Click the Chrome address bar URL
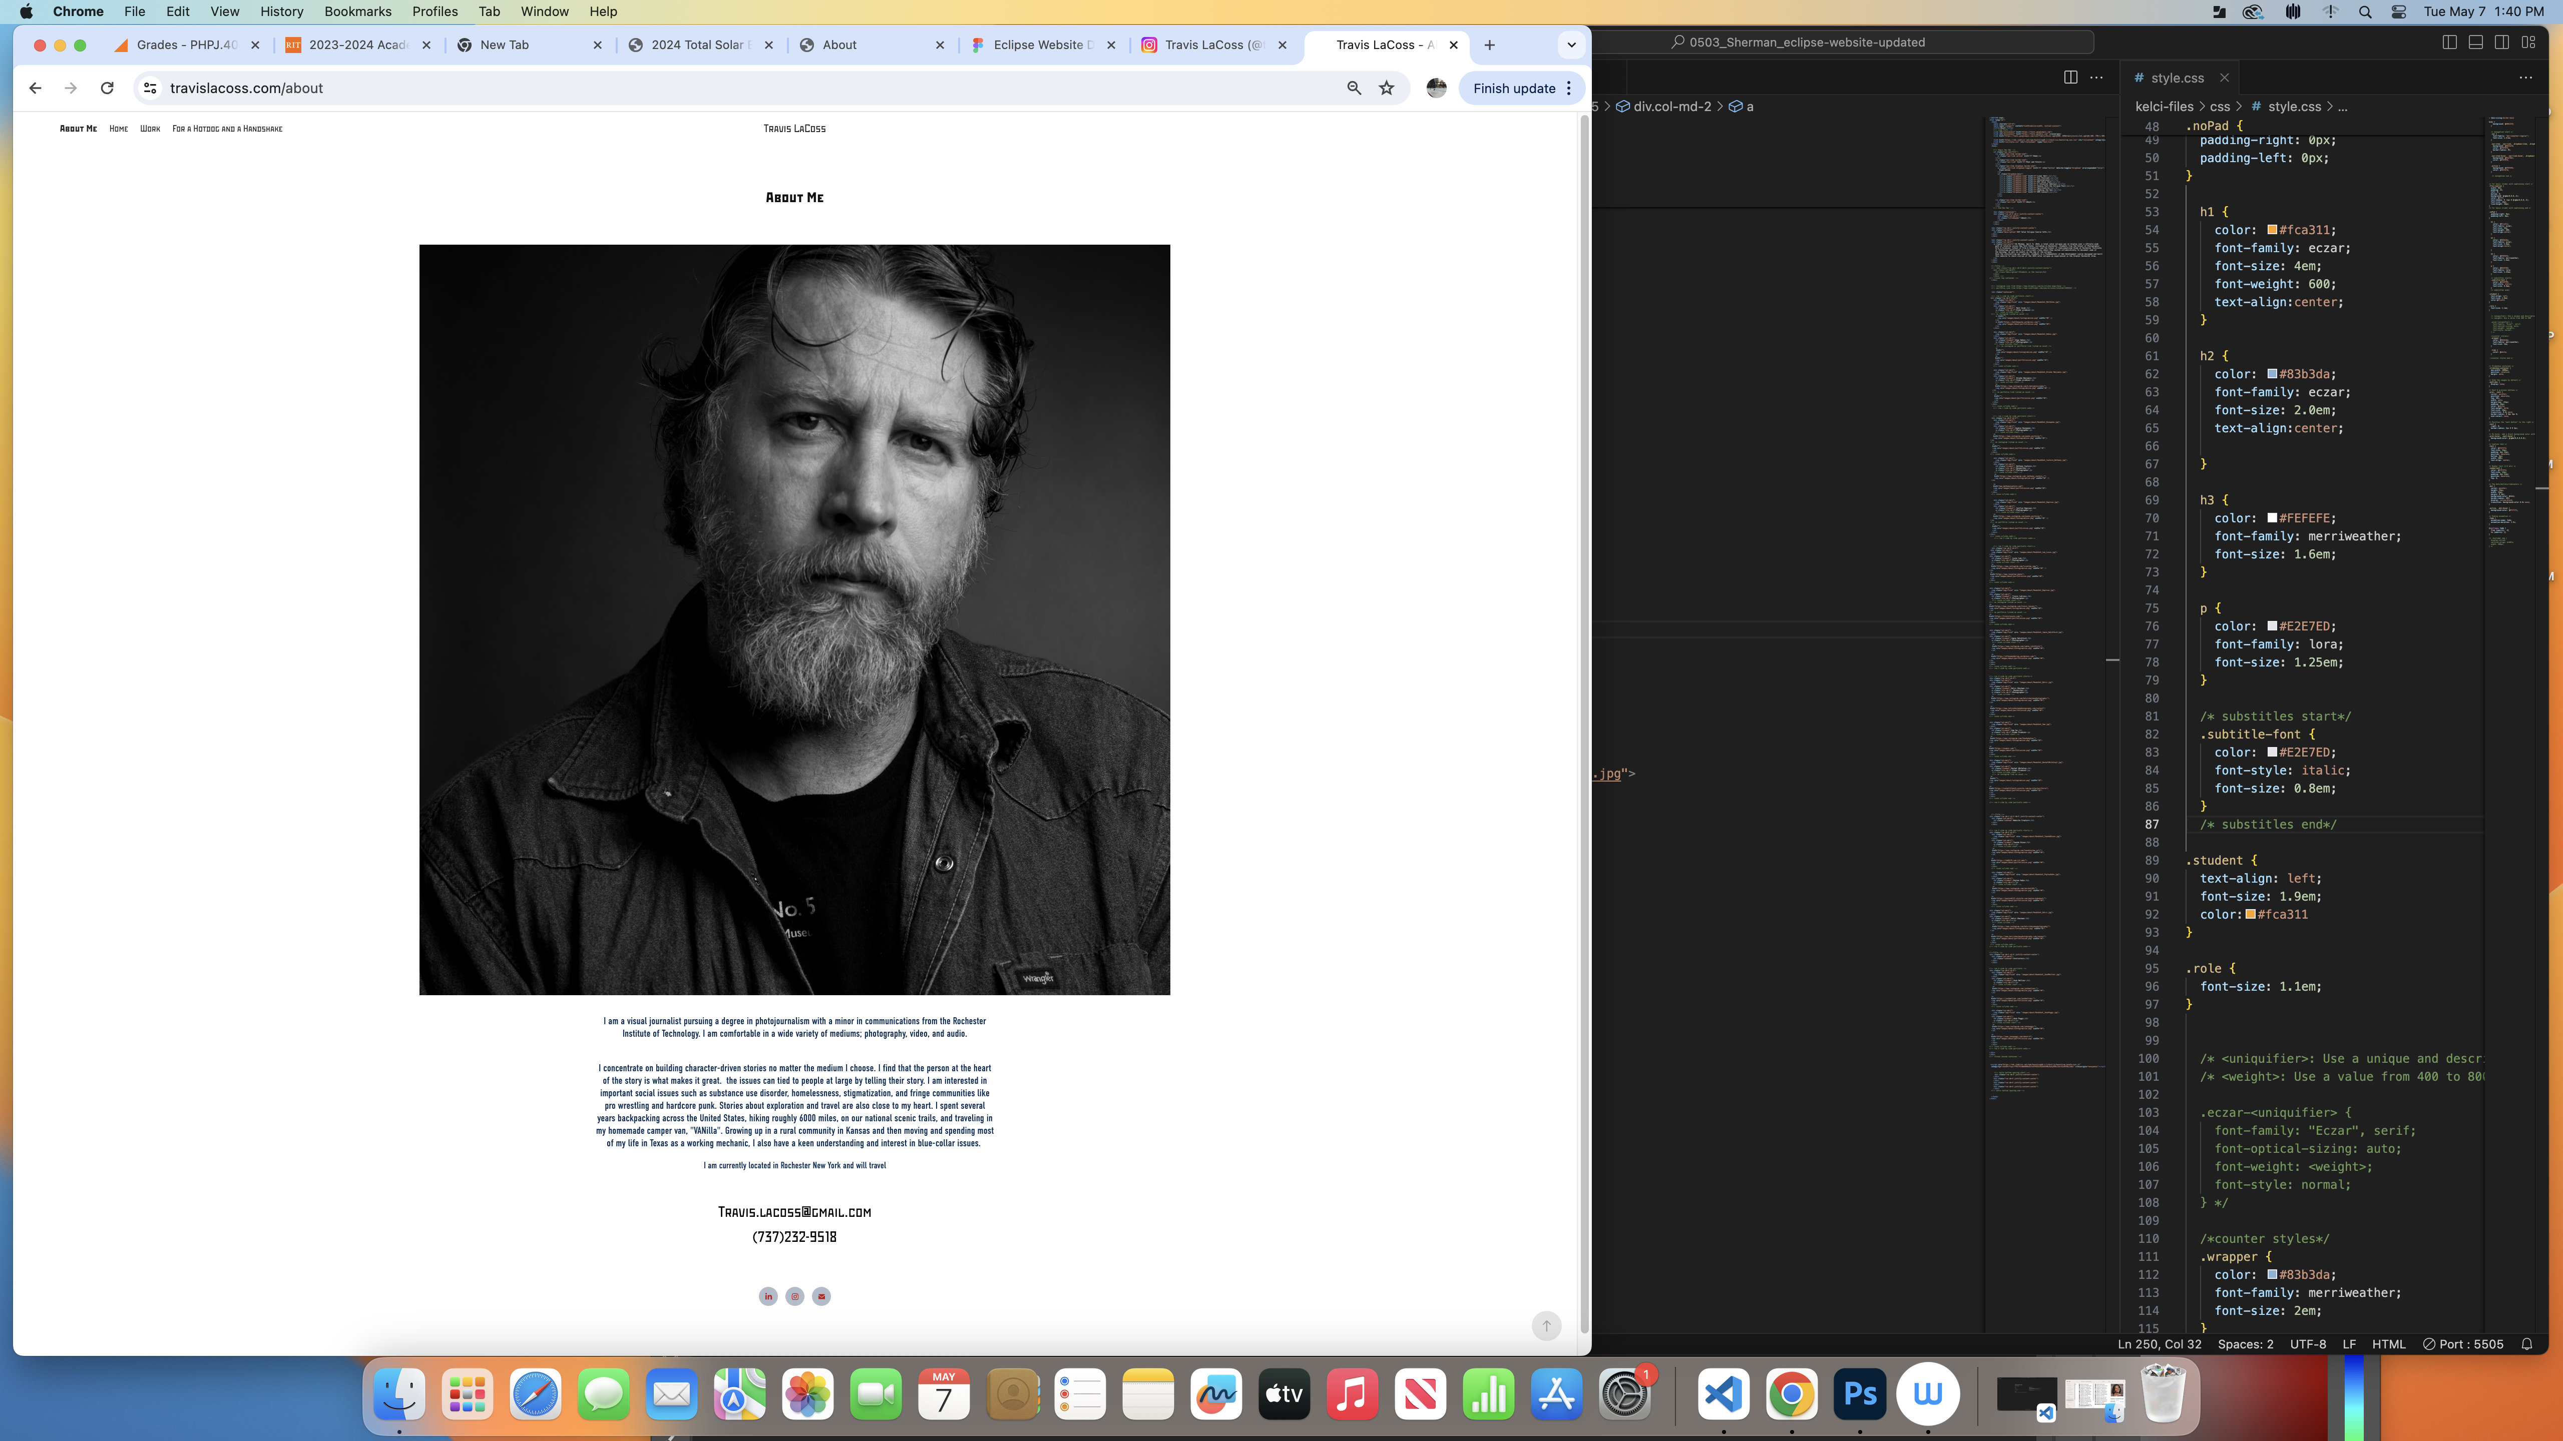The width and height of the screenshot is (2563, 1441). click(247, 89)
